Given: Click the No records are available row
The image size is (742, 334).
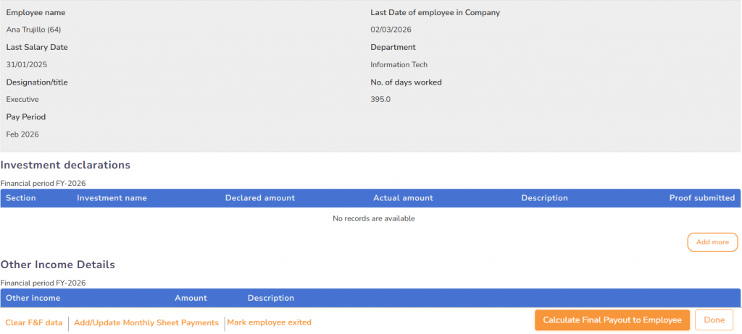Looking at the screenshot, I should tap(373, 218).
